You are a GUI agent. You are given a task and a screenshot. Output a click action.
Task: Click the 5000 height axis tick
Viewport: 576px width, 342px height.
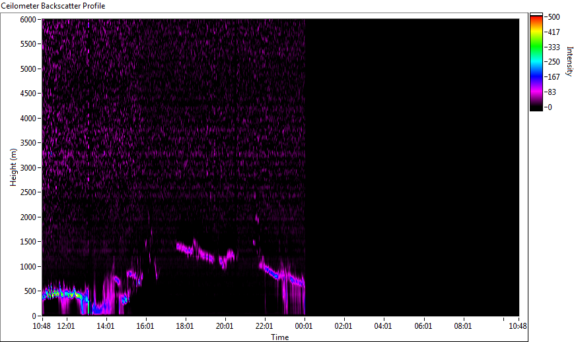(28, 69)
